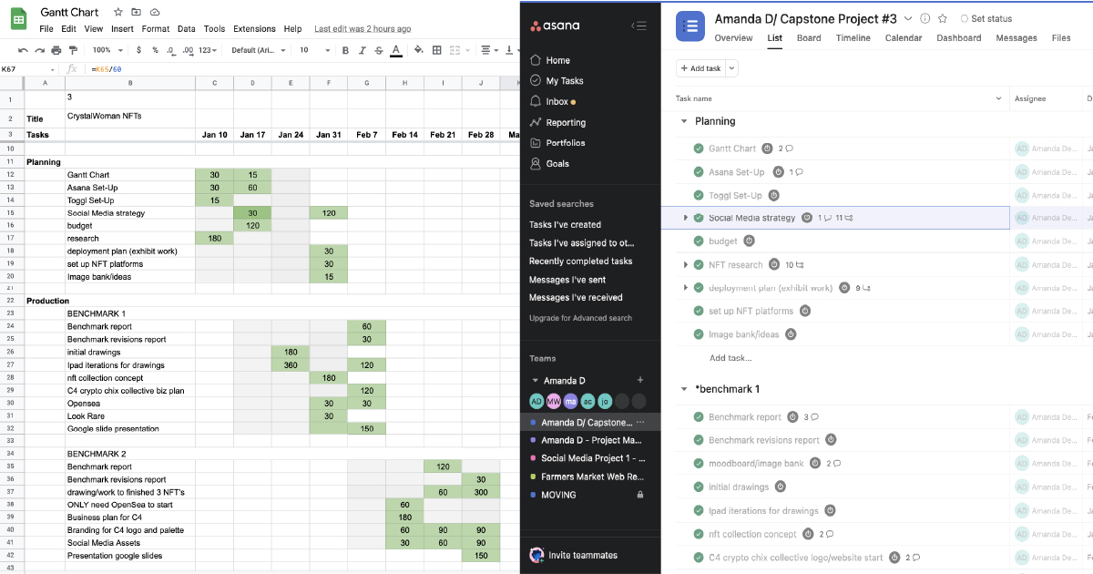The height and width of the screenshot is (574, 1093).
Task: Open Recently completed tasks saved search
Action: [x=580, y=261]
